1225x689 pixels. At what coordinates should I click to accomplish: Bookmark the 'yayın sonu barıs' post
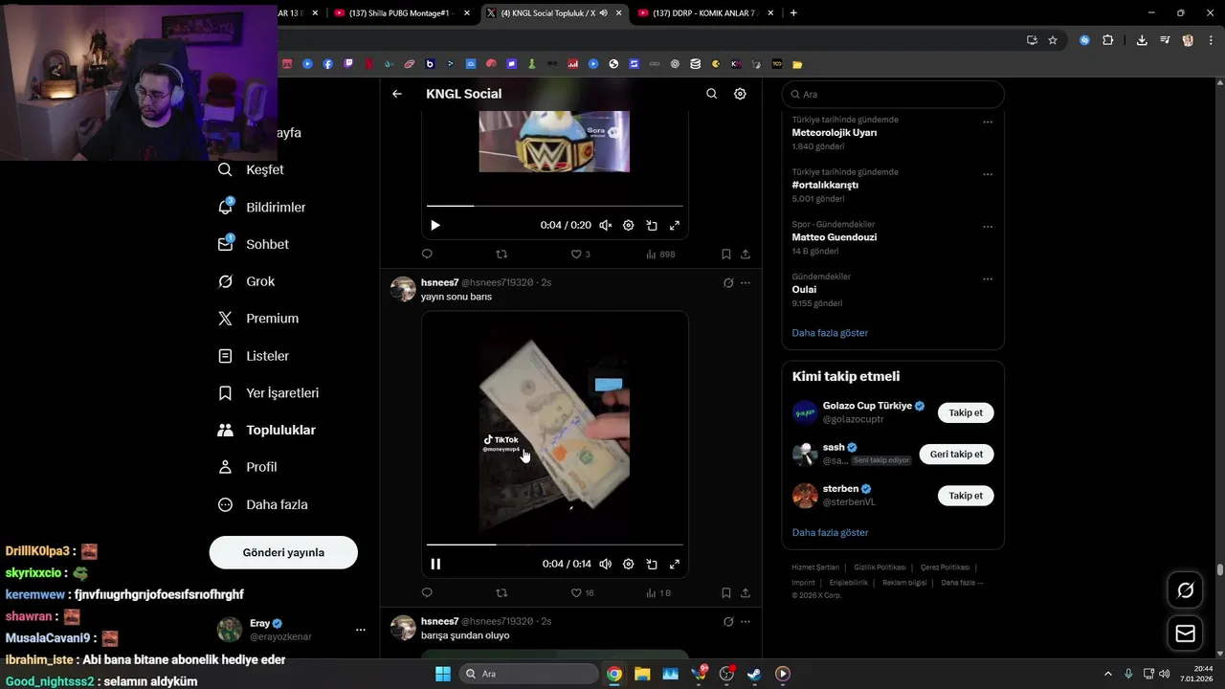[x=726, y=593]
